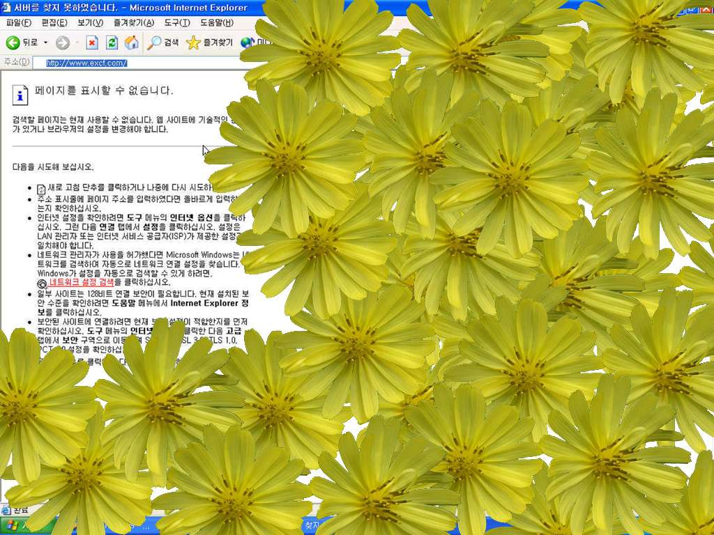Open the 보기(V) menu
The height and width of the screenshot is (535, 714).
pyautogui.click(x=90, y=23)
